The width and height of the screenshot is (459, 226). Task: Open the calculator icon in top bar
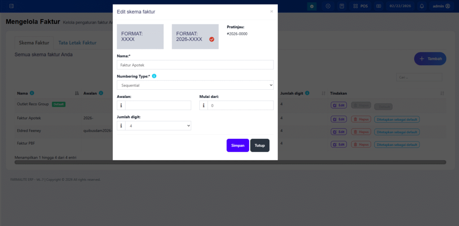pyautogui.click(x=342, y=6)
